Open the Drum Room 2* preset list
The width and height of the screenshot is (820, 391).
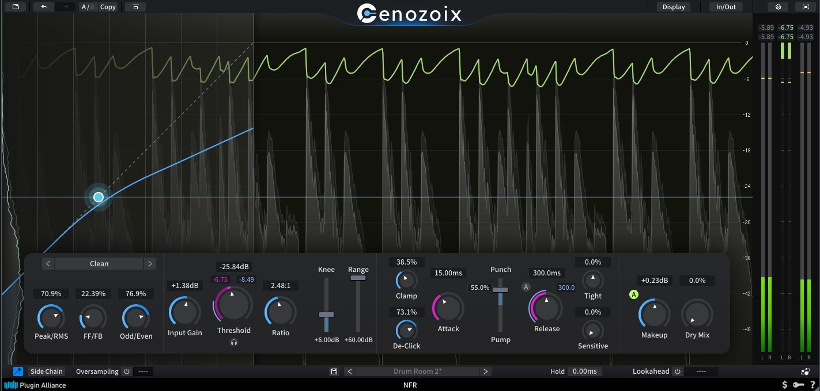click(417, 371)
